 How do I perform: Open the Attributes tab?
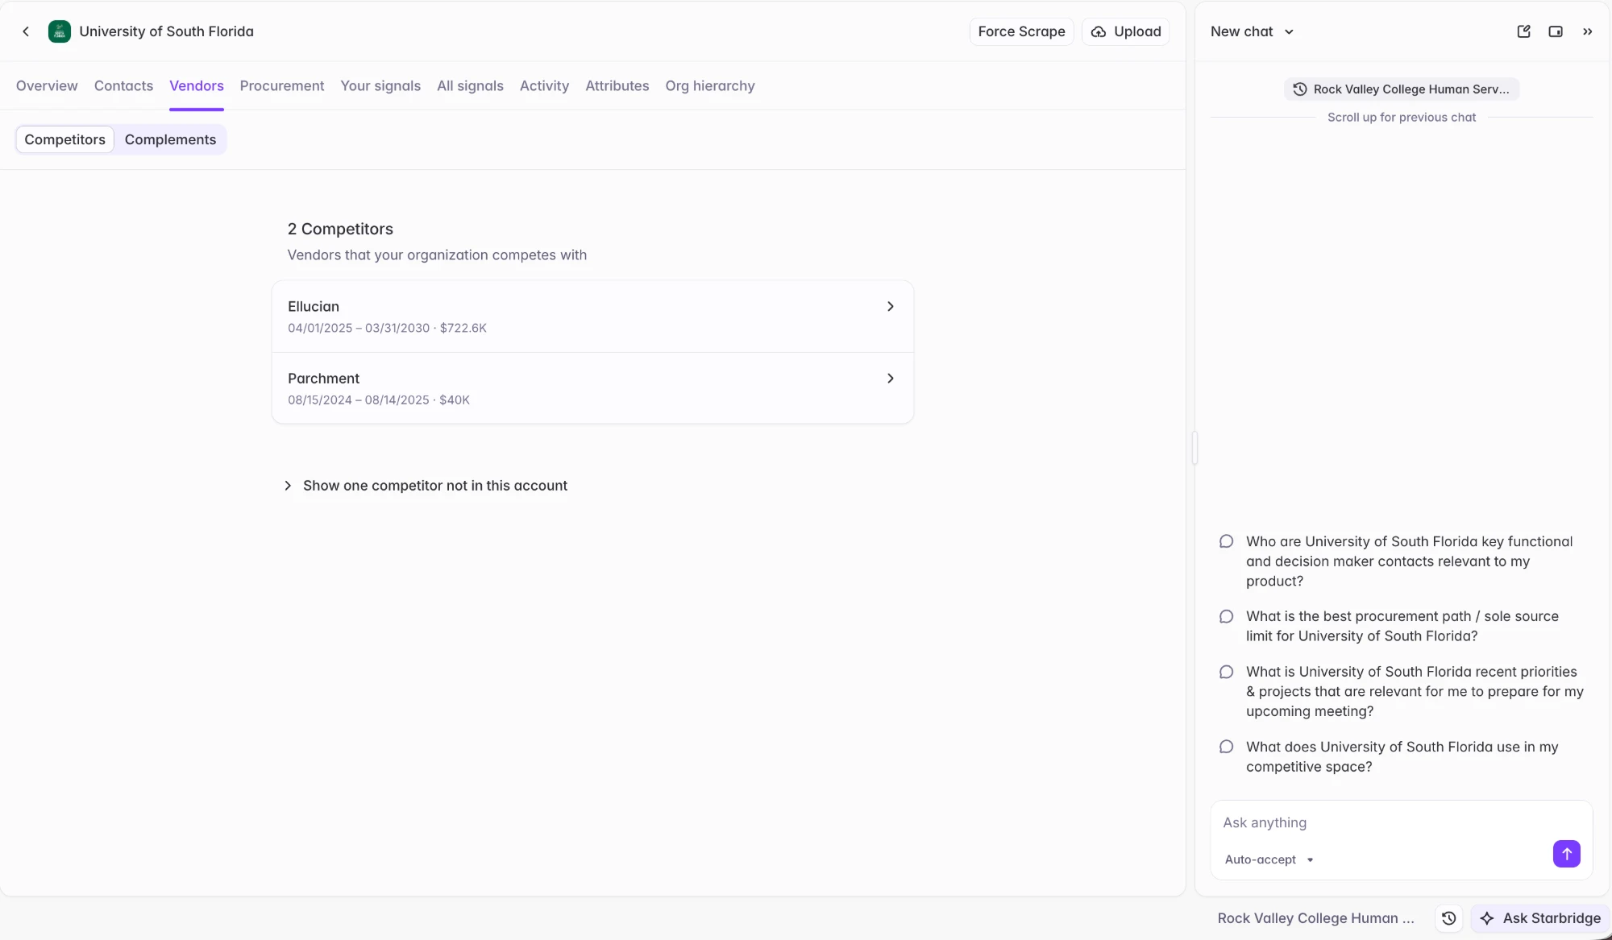point(617,85)
